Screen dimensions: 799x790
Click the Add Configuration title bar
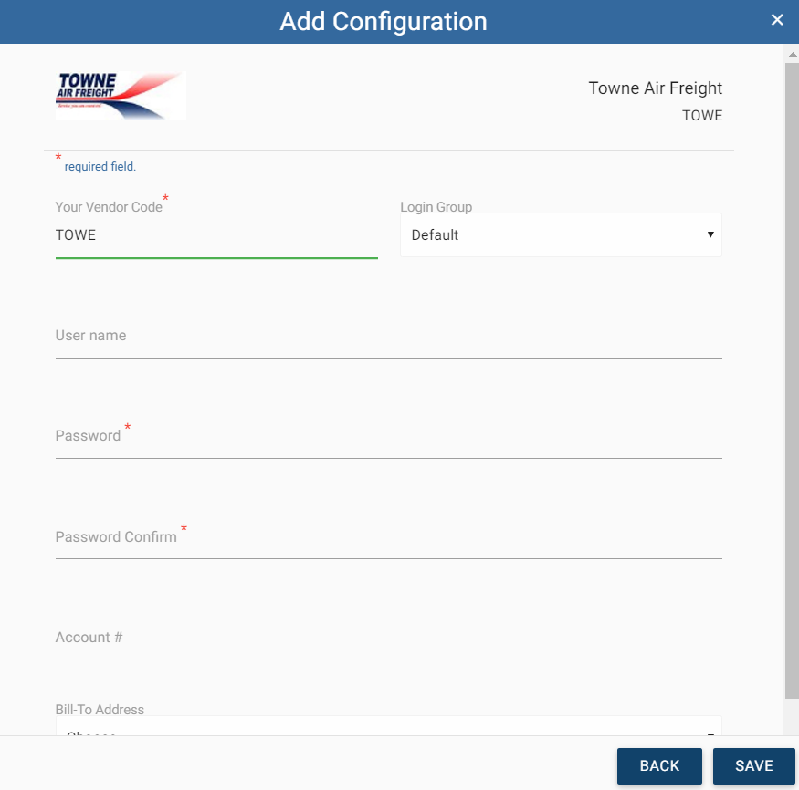point(384,21)
